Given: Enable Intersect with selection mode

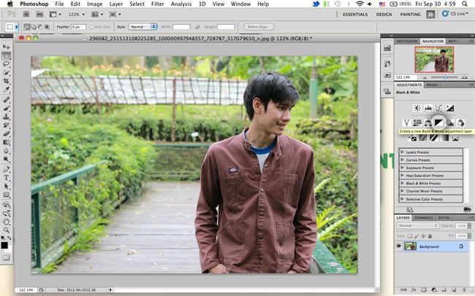Looking at the screenshot, I should 47,27.
